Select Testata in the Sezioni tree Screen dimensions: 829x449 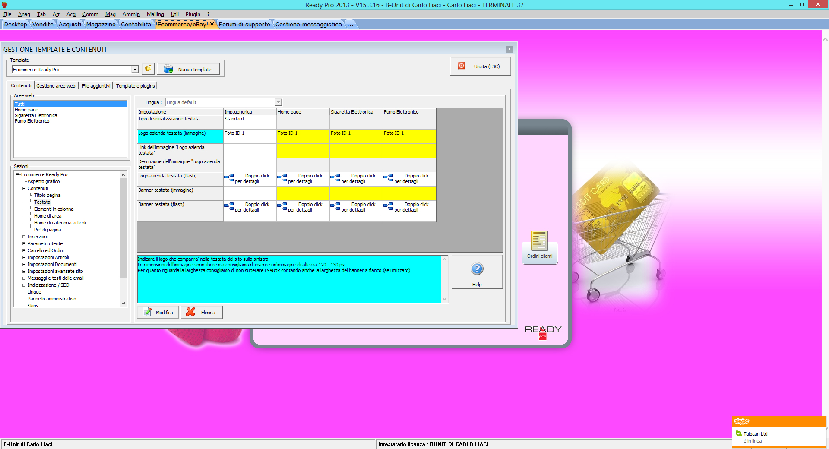pyautogui.click(x=42, y=202)
